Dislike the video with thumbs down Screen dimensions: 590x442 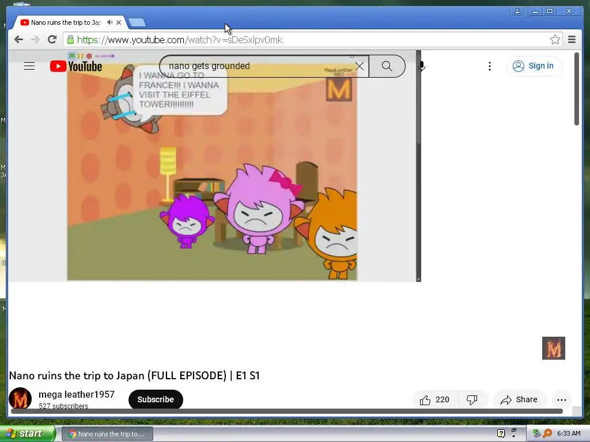pos(472,399)
